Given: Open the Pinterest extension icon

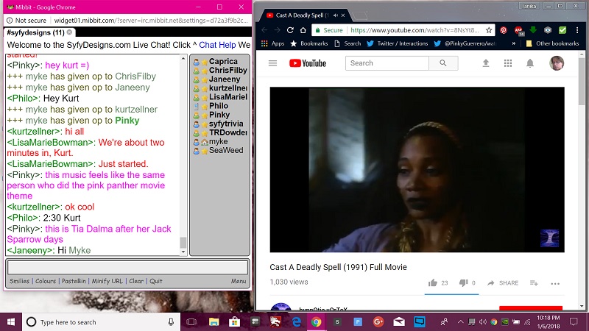Looking at the screenshot, I should 504,30.
